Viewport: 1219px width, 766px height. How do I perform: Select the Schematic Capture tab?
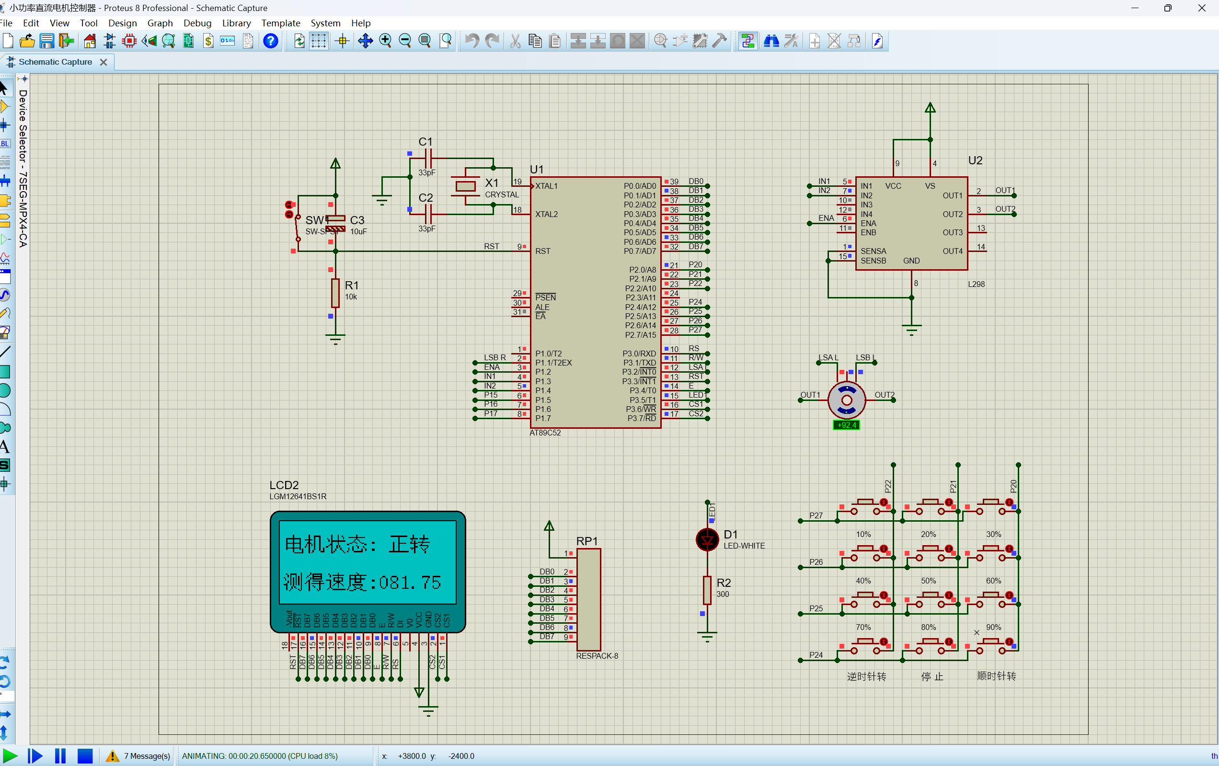pos(55,62)
